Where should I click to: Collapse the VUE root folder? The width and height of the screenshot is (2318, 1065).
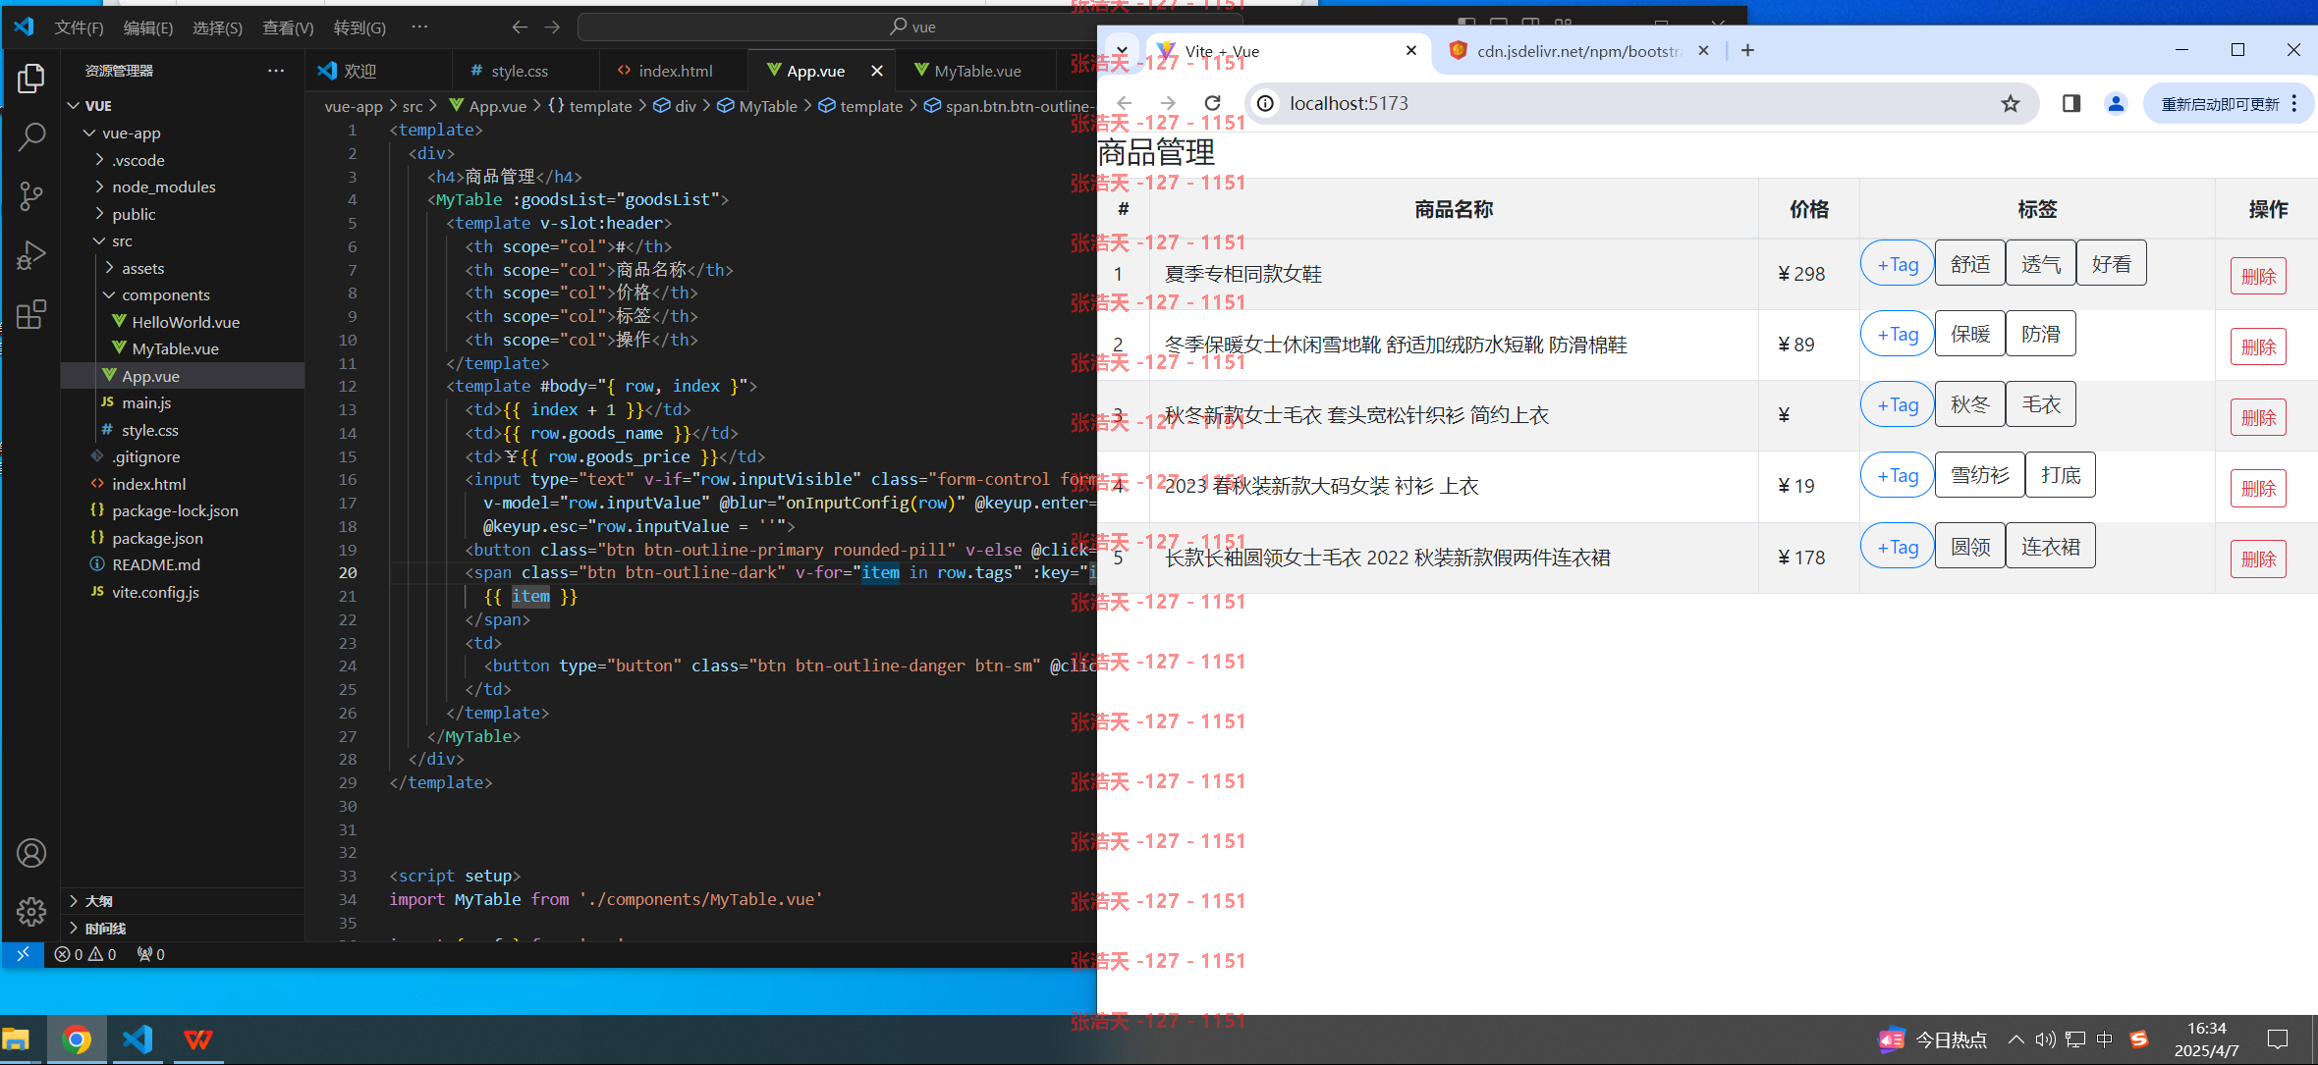[x=74, y=106]
